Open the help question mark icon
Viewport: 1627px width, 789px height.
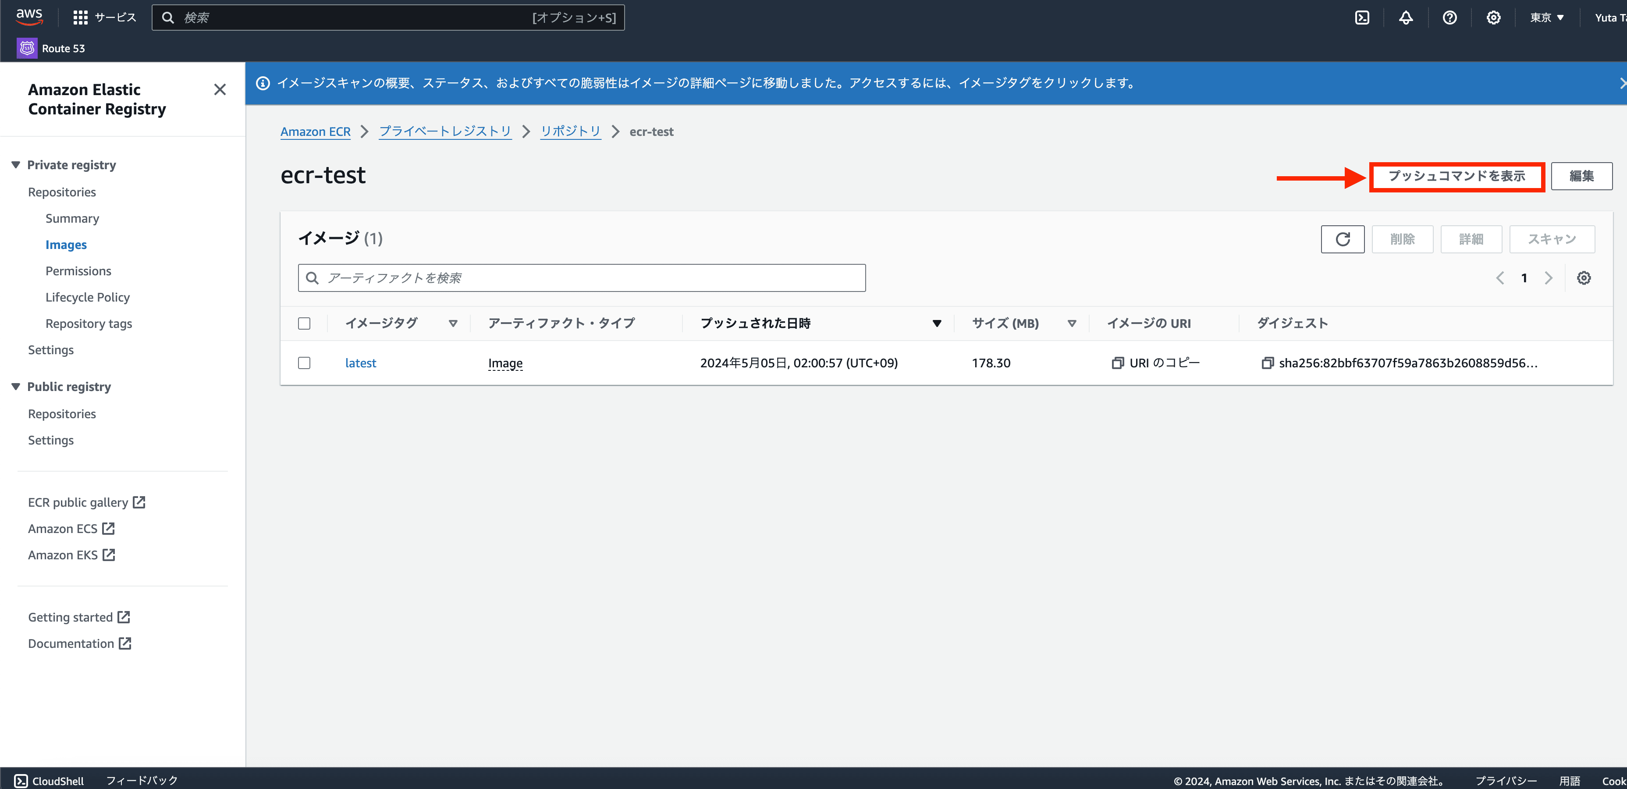1449,18
